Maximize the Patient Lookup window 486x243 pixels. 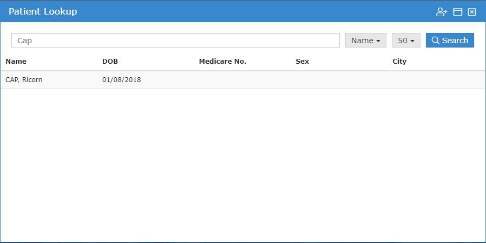457,12
